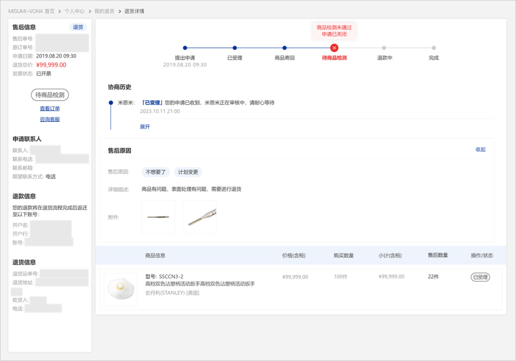
Task: Collapse the 售后原因 section with 收起
Action: click(480, 150)
